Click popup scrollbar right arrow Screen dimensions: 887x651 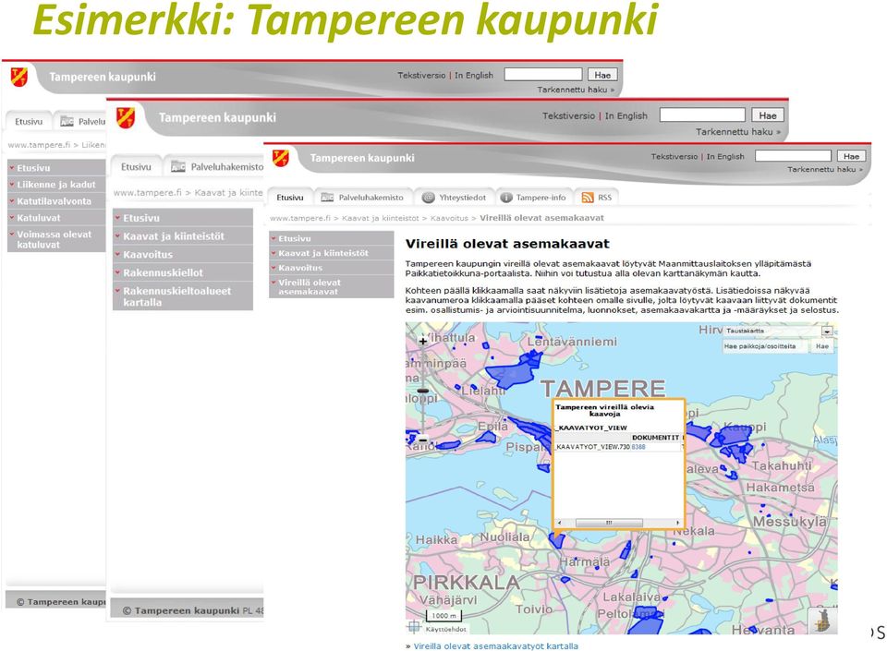(x=677, y=523)
